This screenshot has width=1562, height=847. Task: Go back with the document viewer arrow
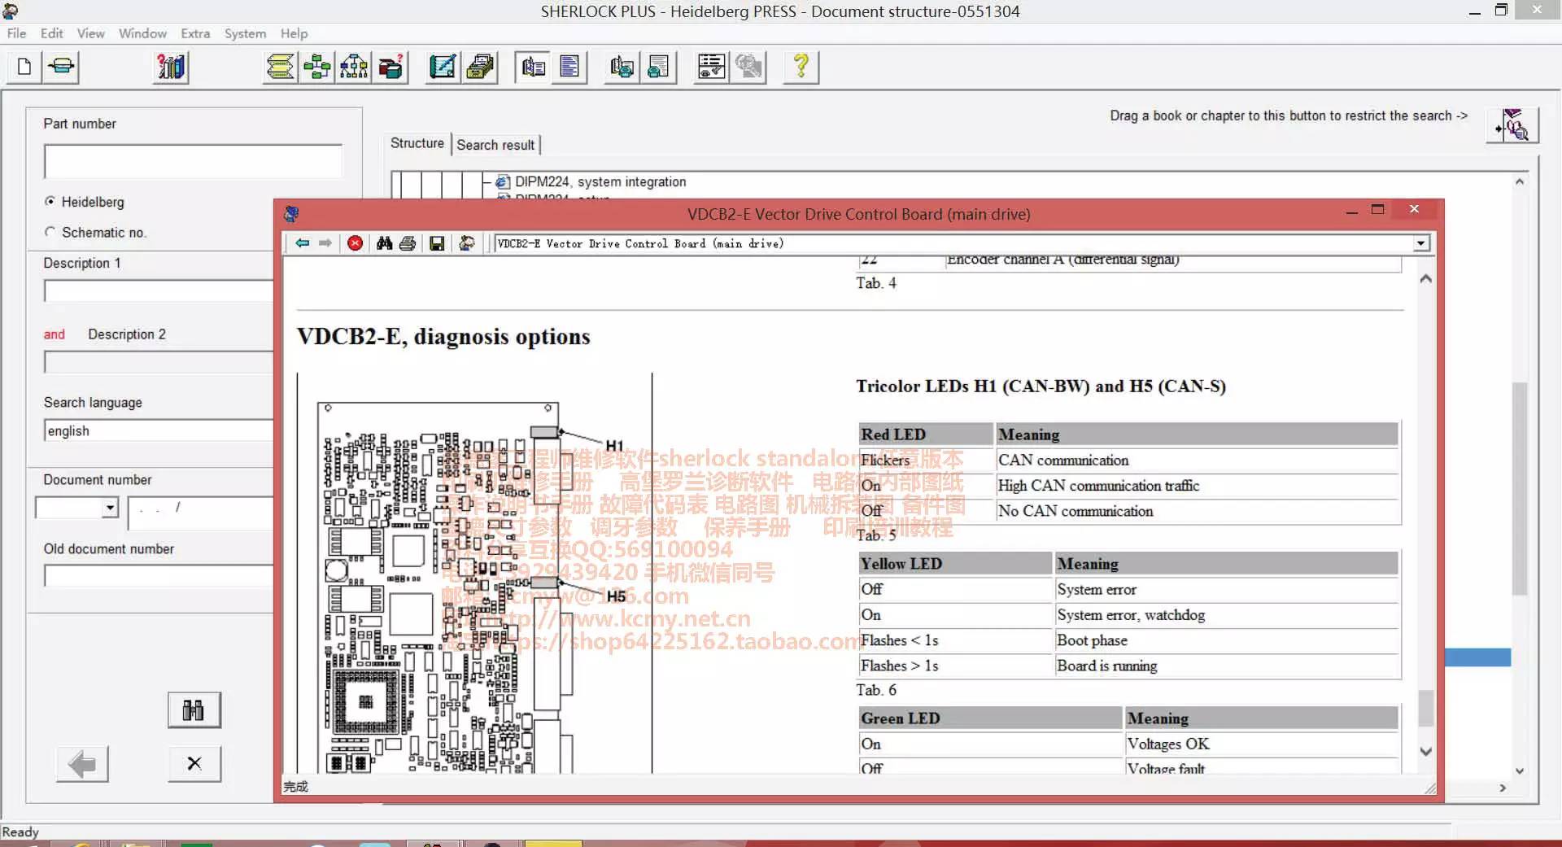click(303, 243)
